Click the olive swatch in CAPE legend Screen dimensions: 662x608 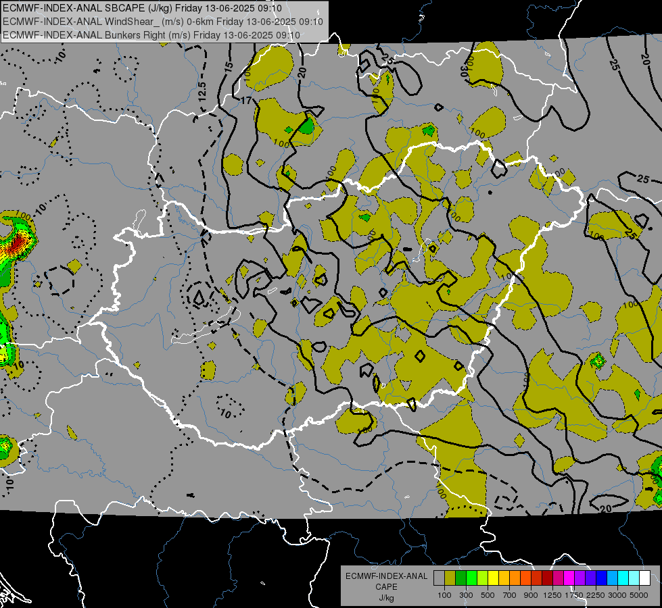[450, 578]
